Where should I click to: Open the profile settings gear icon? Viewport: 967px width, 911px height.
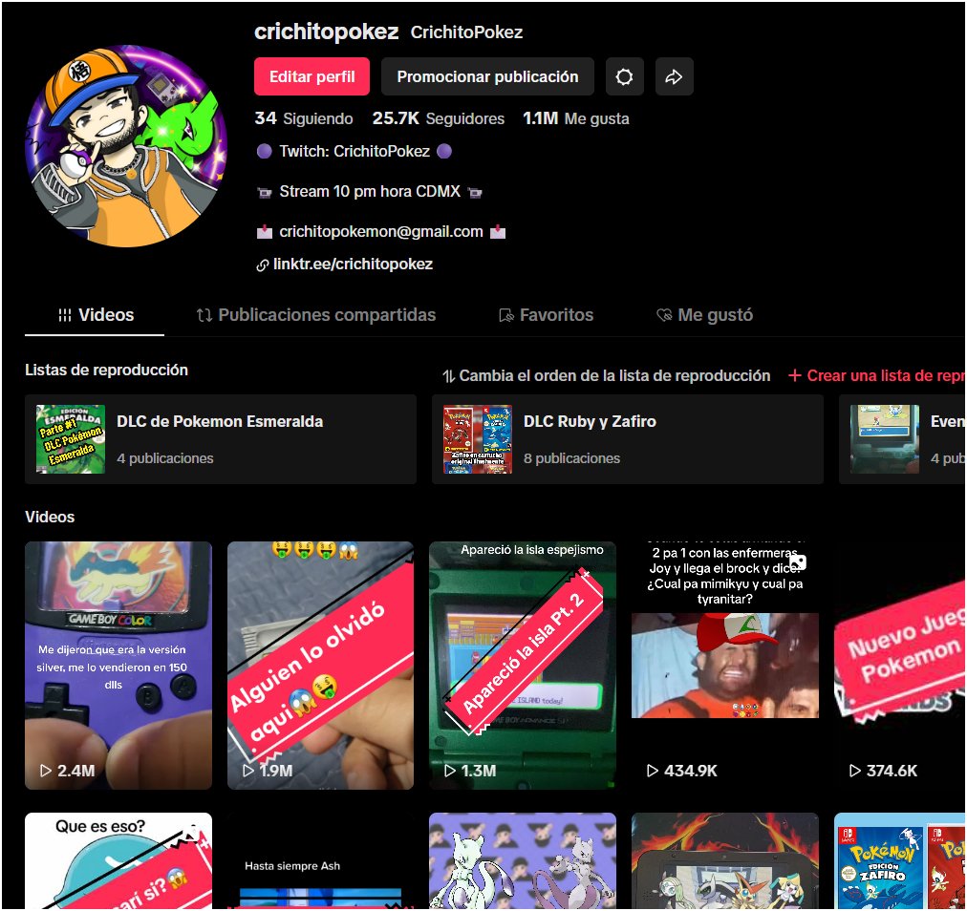pyautogui.click(x=624, y=76)
